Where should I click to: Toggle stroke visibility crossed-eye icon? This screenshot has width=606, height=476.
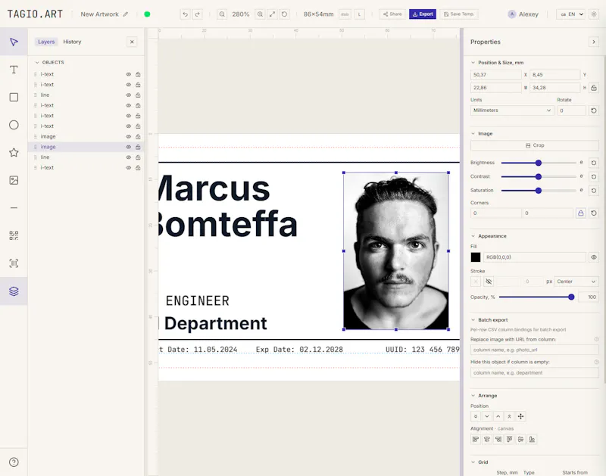click(489, 282)
